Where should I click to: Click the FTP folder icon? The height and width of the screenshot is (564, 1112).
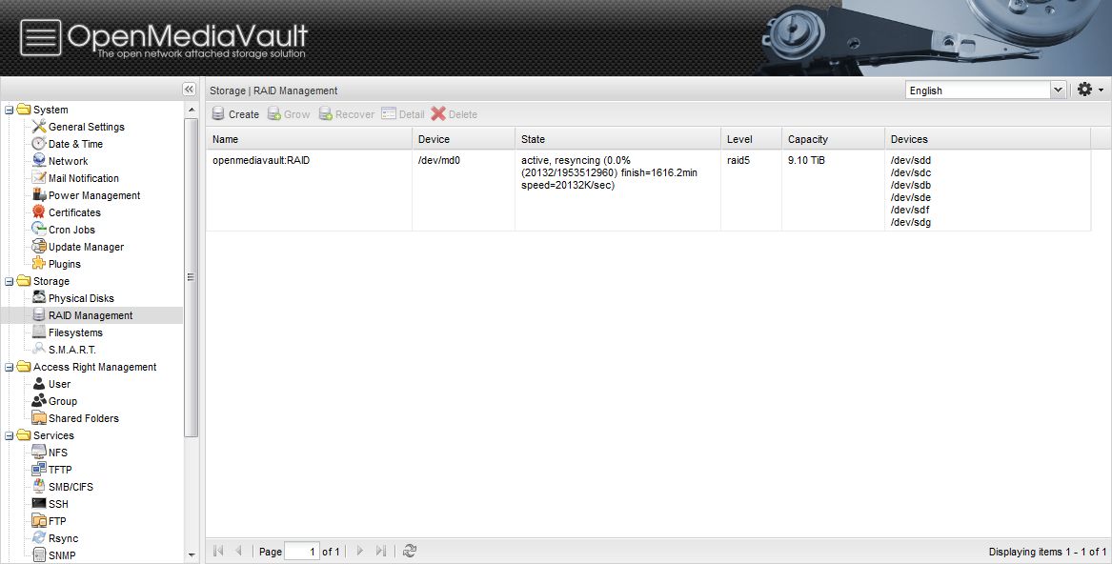(x=39, y=521)
